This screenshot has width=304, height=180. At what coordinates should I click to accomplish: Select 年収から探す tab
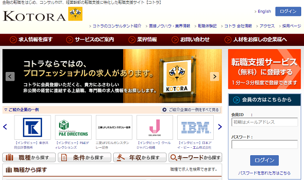[x=140, y=158]
